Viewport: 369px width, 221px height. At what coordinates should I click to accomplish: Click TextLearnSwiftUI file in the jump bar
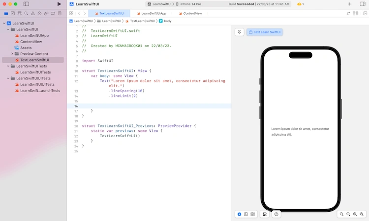tap(140, 21)
